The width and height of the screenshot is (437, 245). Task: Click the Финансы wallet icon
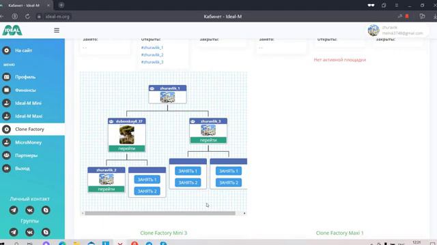6,90
